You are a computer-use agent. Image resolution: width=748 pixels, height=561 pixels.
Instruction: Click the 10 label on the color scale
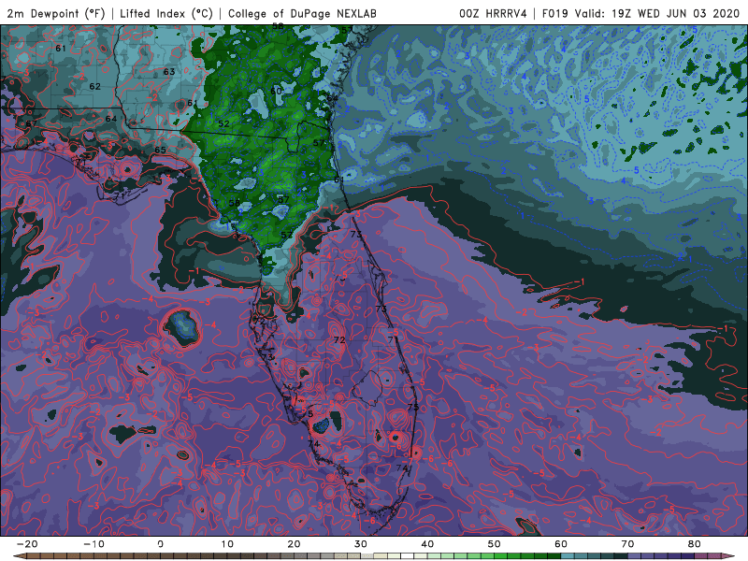227,544
